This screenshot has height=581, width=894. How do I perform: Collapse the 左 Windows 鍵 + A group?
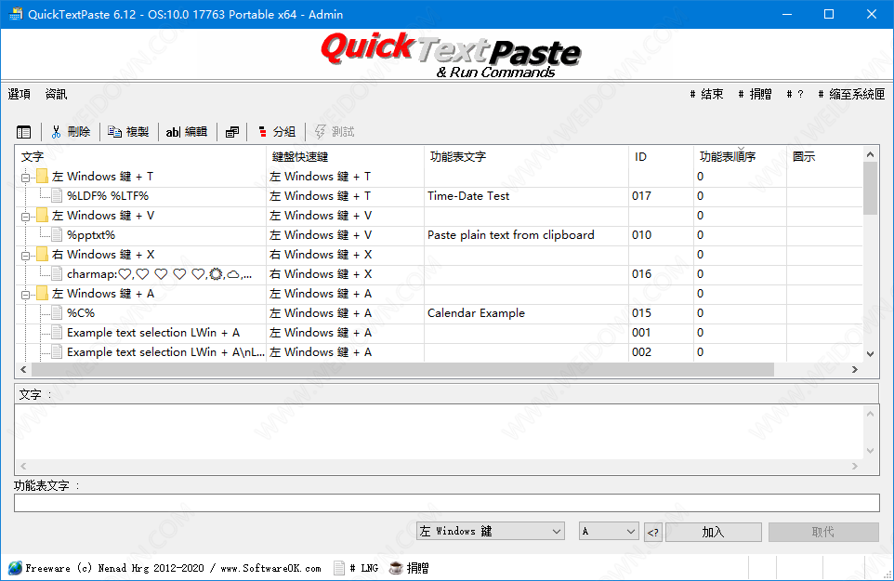(25, 296)
